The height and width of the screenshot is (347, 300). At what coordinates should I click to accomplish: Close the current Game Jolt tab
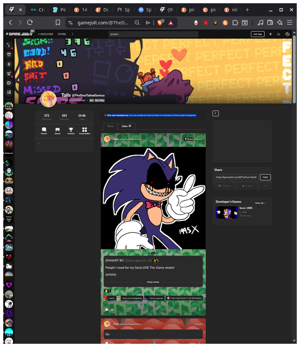(20, 10)
